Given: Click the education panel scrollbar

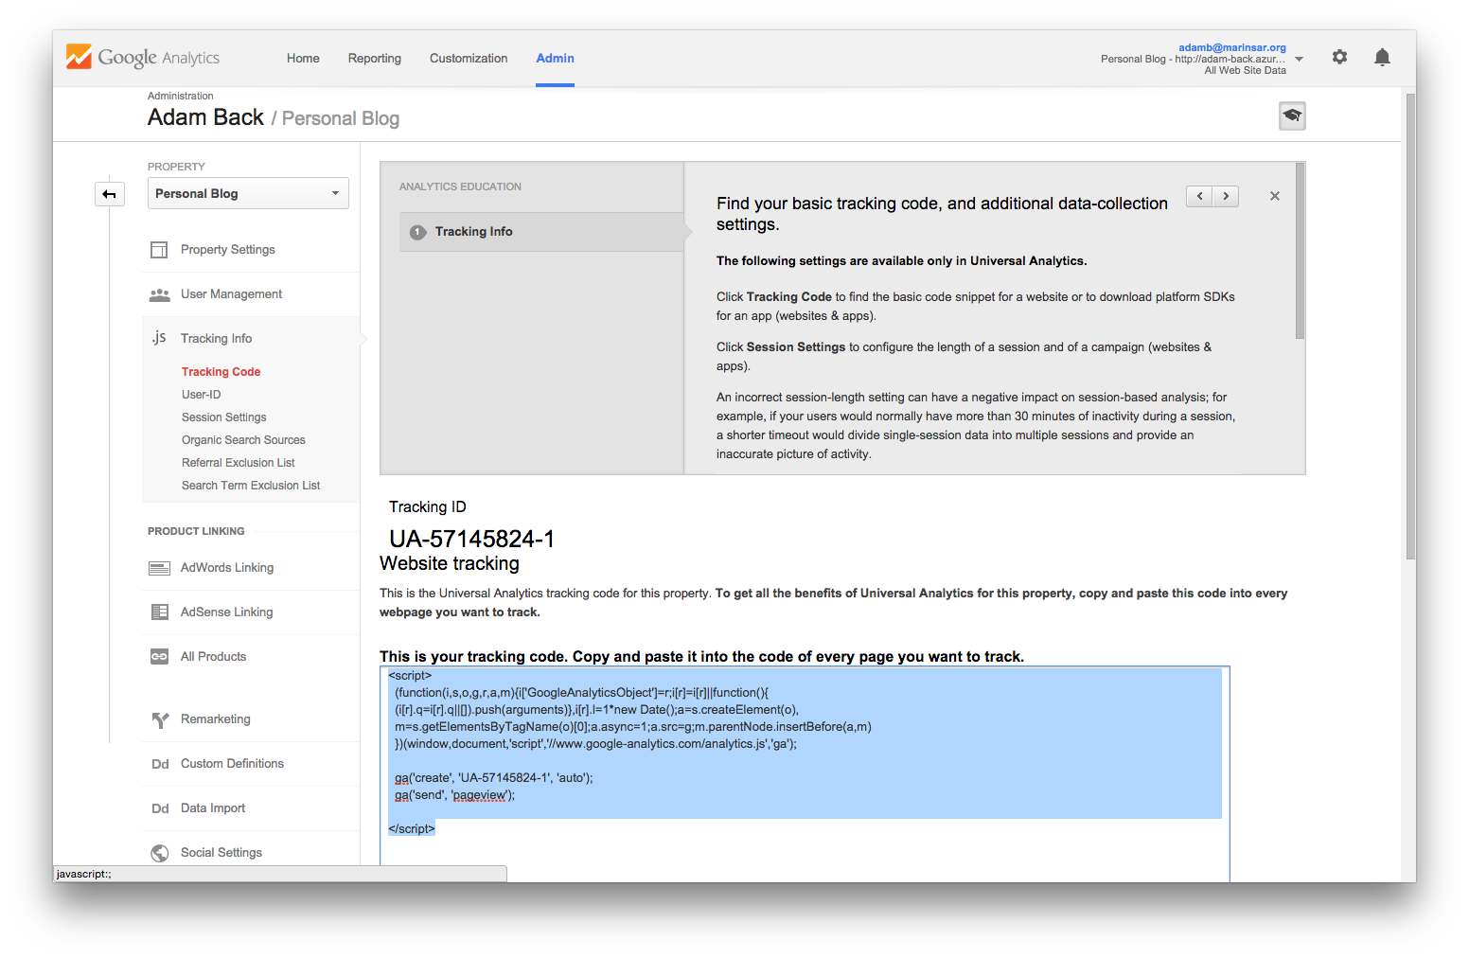Looking at the screenshot, I should 1301,251.
